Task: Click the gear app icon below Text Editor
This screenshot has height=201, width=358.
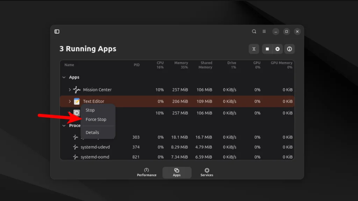Action: [77, 113]
